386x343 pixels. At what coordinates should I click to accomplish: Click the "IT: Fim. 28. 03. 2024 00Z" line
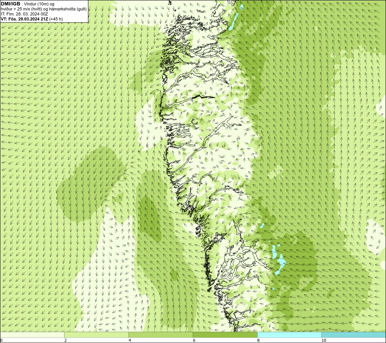24,14
